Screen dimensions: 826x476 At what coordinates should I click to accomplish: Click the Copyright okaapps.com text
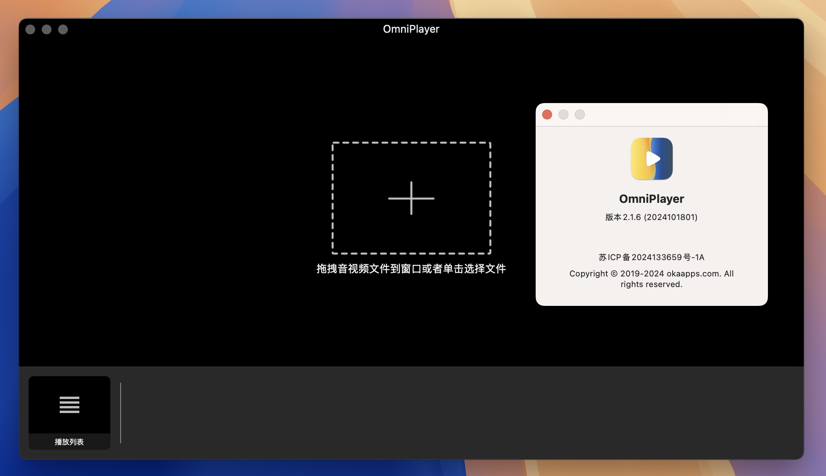click(x=651, y=279)
